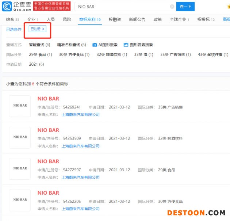Filter by 33类 酒 (1)
230x221 pixels.
[x=143, y=54]
